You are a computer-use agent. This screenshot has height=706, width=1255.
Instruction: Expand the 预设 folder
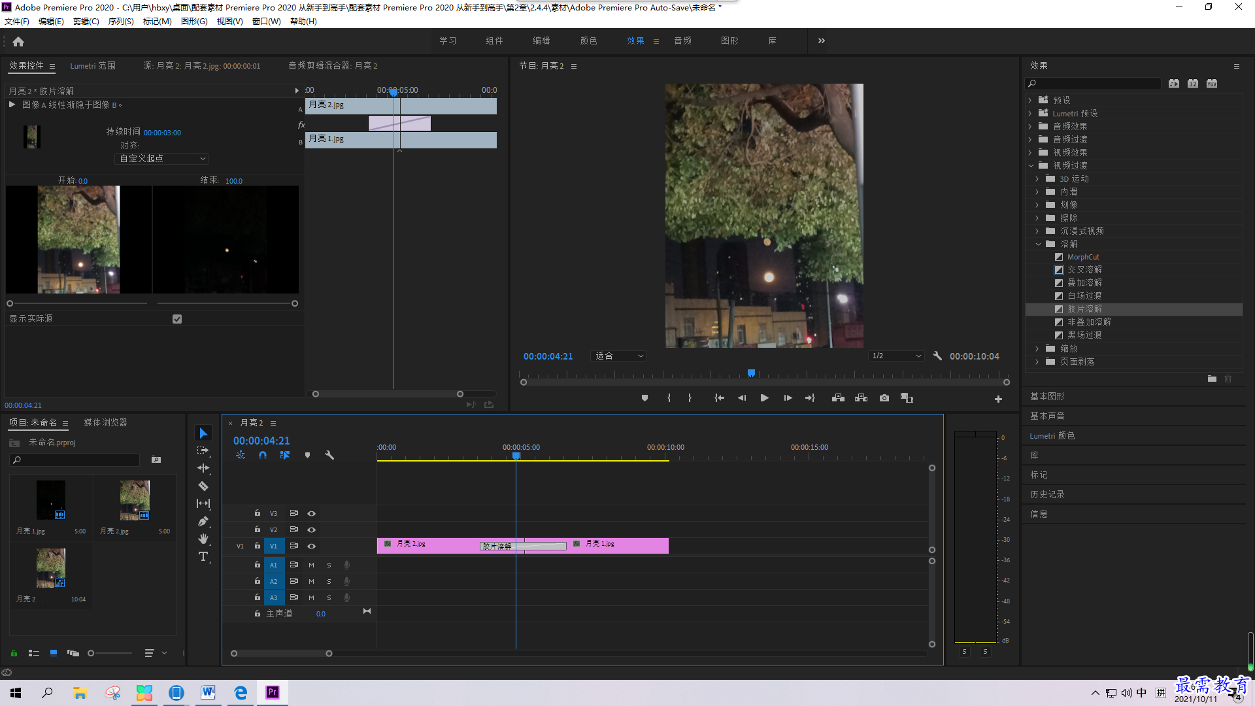pos(1030,100)
